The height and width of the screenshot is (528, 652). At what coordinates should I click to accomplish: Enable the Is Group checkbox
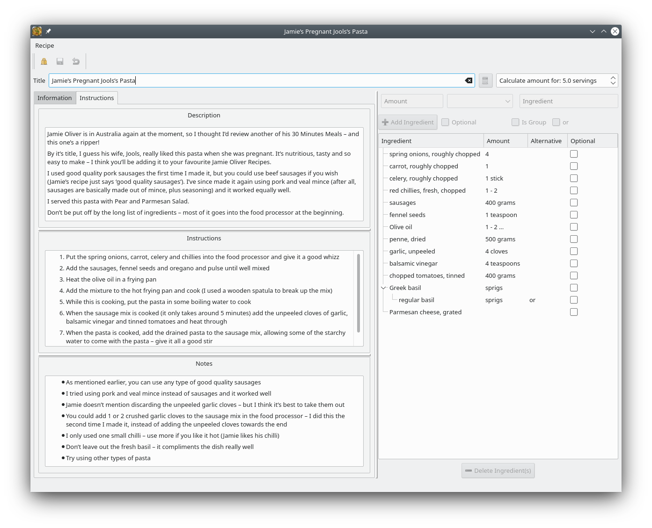click(x=515, y=122)
